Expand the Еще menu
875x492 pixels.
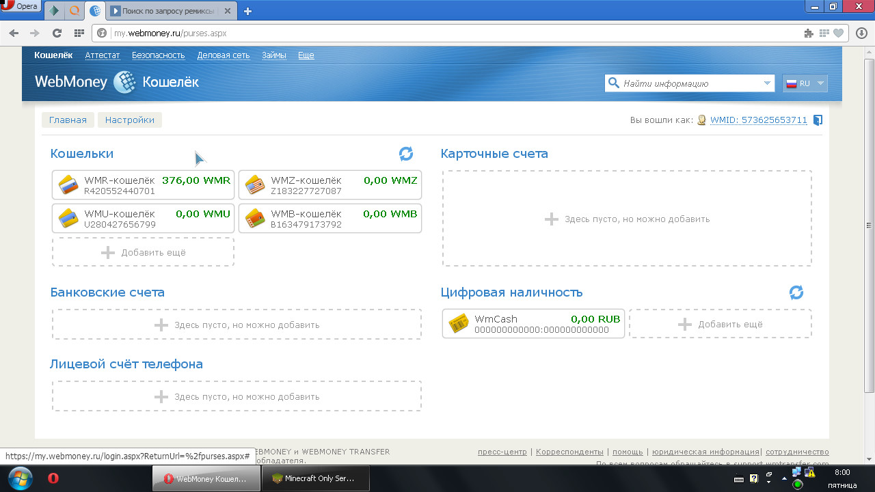[x=306, y=55]
